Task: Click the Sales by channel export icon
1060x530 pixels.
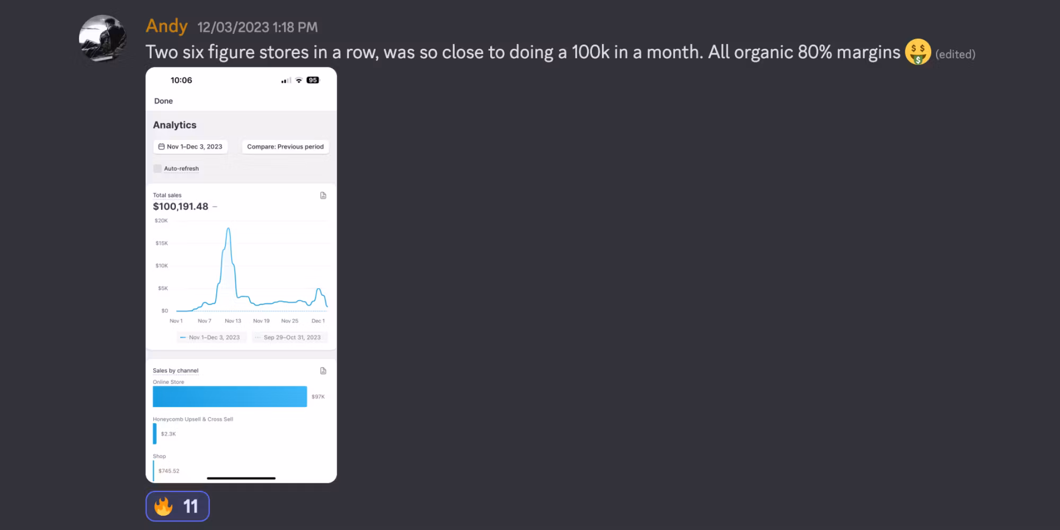Action: (323, 371)
